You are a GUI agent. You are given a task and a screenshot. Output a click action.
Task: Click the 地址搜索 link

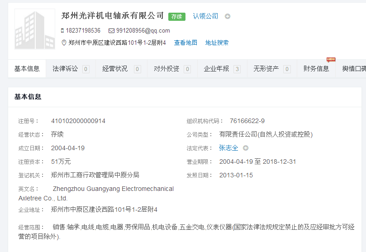click(217, 43)
